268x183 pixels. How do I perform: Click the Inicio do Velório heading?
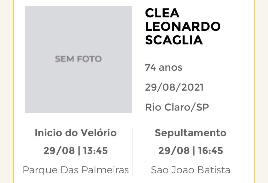point(76,133)
